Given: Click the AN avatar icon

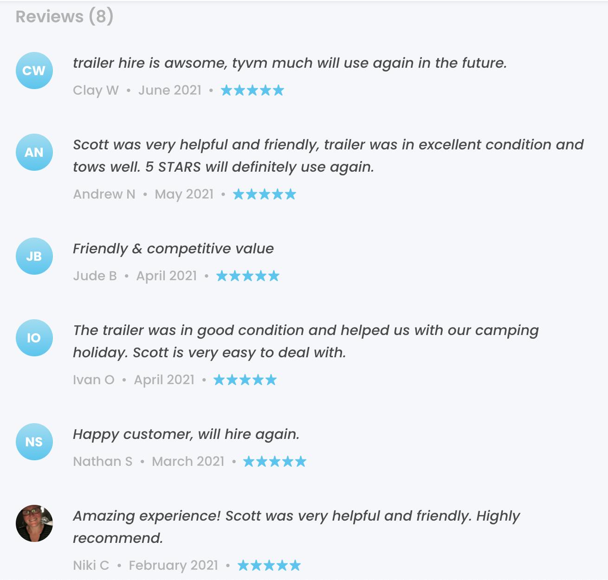Looking at the screenshot, I should click(34, 152).
